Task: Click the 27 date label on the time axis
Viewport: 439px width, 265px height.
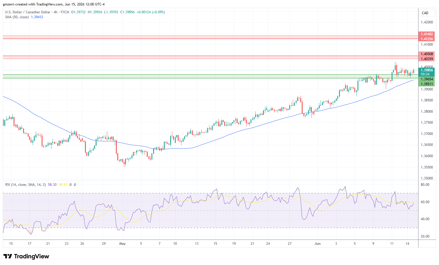Action: 290,244
